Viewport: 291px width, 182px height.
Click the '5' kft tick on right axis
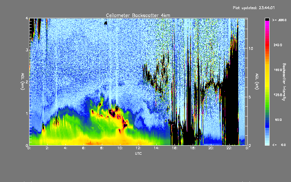click(250, 97)
